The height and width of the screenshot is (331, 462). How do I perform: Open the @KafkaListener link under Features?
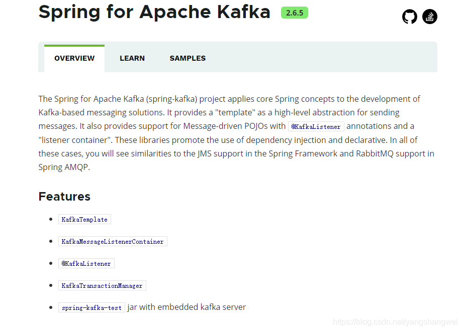[86, 263]
